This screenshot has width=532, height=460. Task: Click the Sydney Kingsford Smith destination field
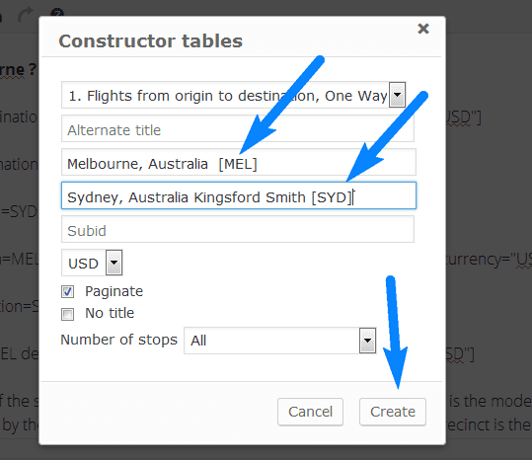point(239,195)
